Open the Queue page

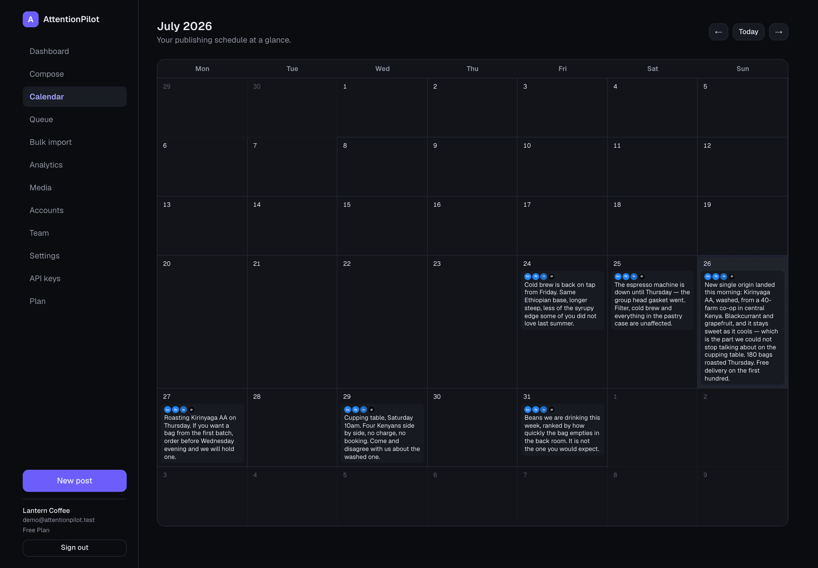coord(74,120)
